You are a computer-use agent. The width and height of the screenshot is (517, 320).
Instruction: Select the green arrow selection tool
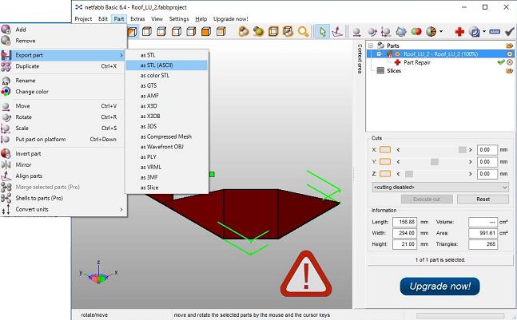(x=323, y=32)
